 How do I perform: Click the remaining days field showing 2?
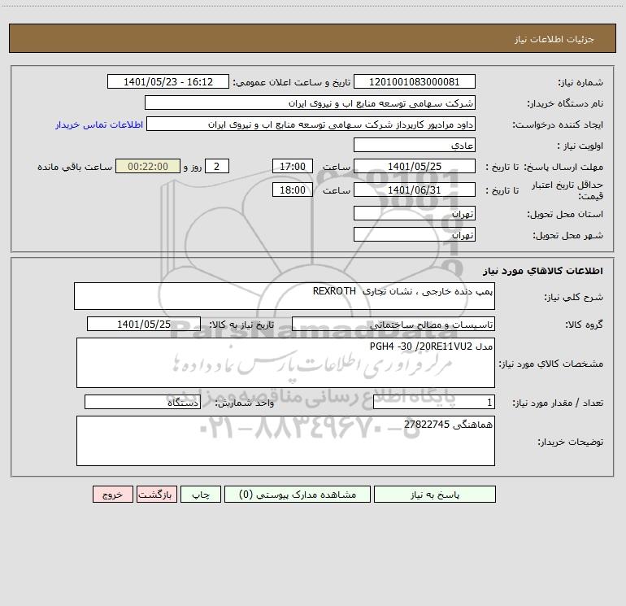point(217,166)
